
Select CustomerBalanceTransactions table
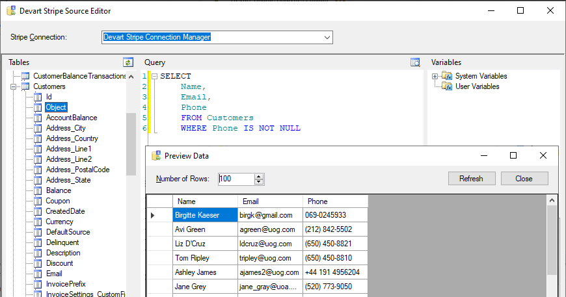pyautogui.click(x=79, y=76)
